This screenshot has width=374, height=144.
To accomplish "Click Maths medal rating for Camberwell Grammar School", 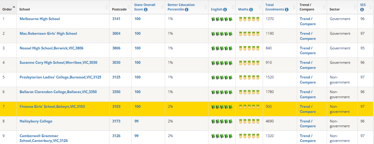I will point(249,136).
